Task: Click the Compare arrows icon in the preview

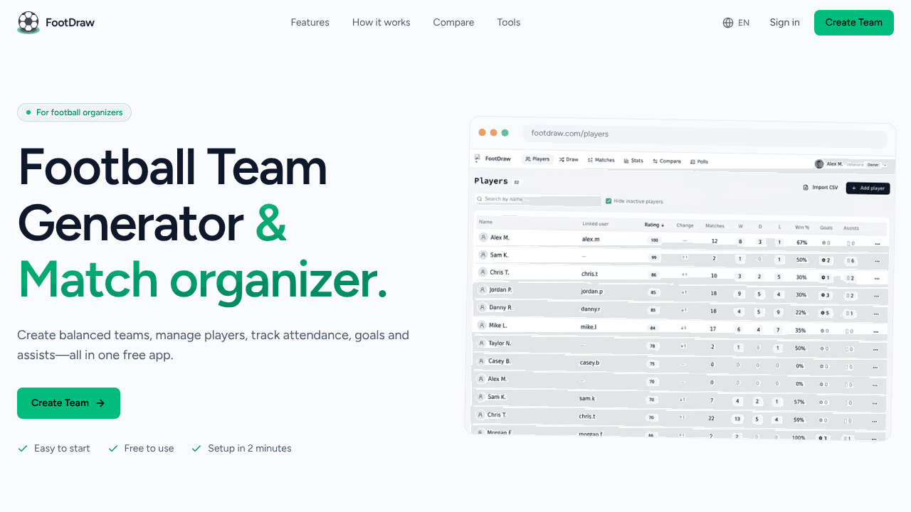Action: [655, 161]
